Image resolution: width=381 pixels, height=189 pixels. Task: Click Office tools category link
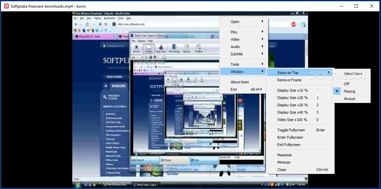tap(112, 160)
